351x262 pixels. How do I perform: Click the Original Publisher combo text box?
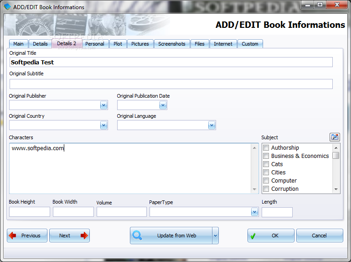[55, 105]
